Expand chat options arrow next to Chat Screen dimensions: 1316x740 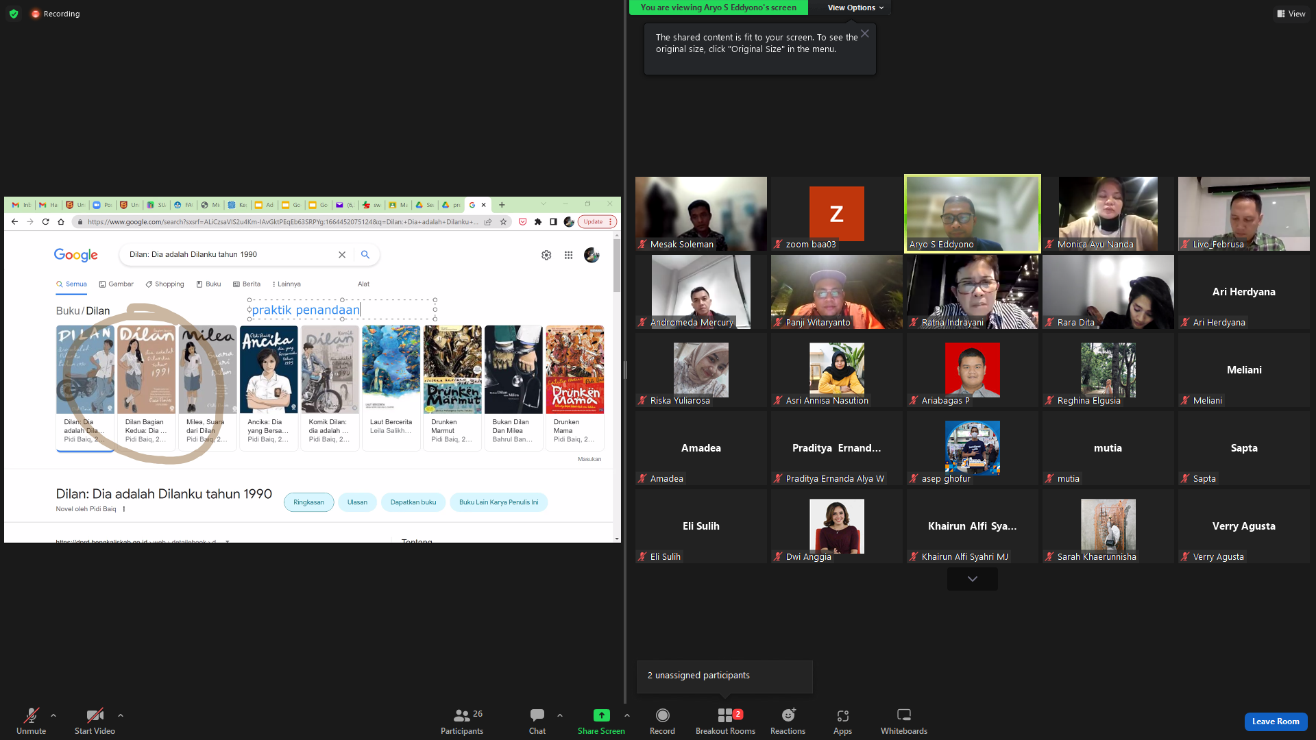[x=560, y=715]
